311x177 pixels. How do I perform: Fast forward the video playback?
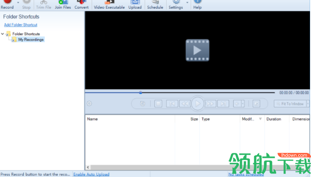210,103
